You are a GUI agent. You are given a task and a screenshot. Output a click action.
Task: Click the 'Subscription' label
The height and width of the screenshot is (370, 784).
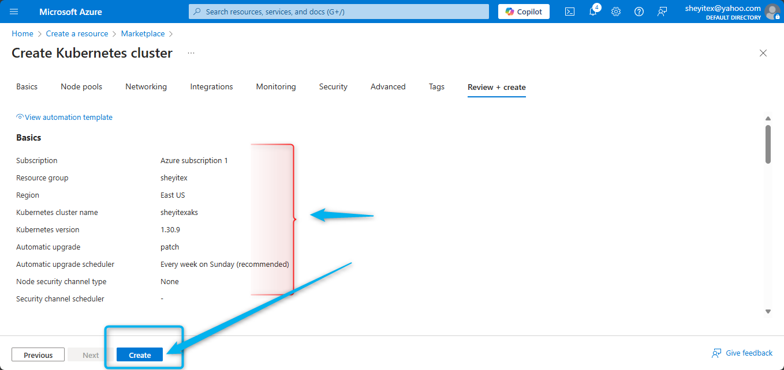(37, 161)
